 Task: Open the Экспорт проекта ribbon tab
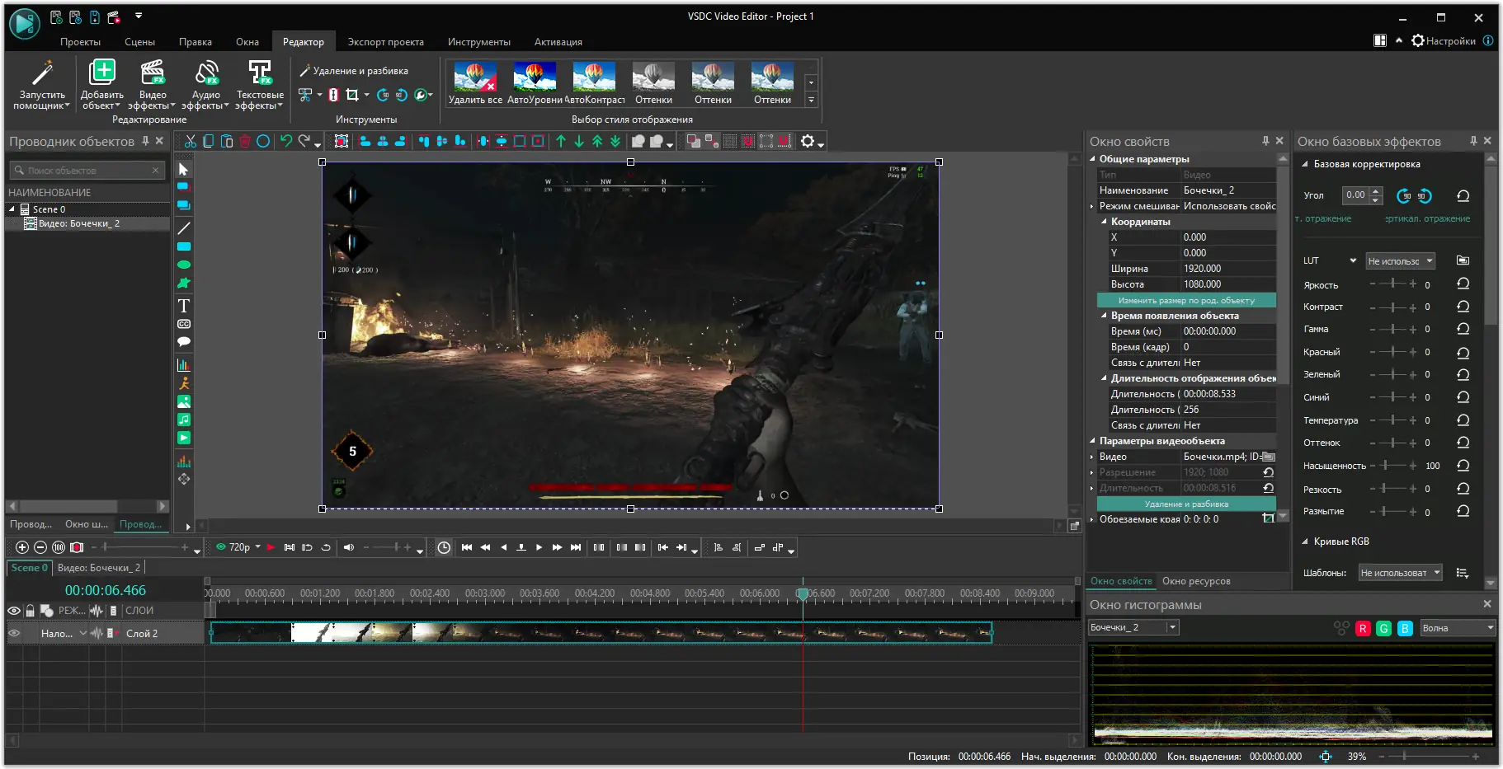385,42
